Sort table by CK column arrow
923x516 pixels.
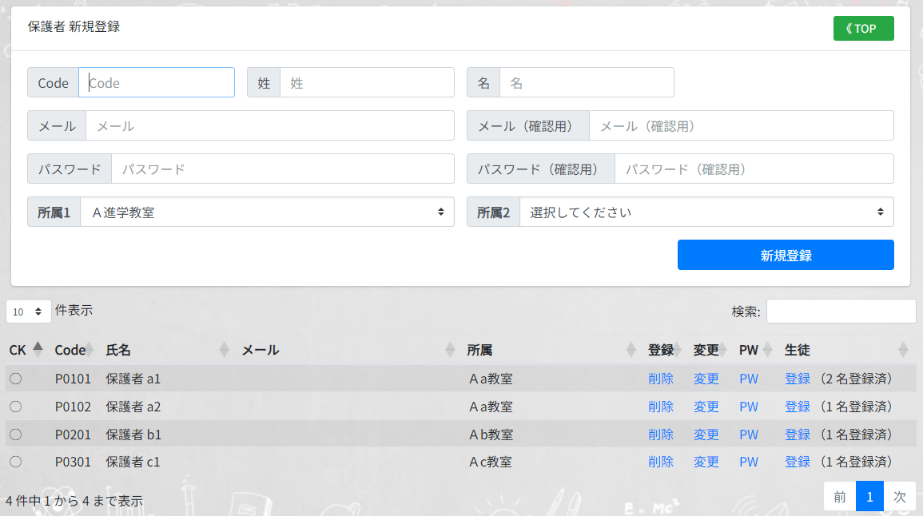click(x=38, y=350)
